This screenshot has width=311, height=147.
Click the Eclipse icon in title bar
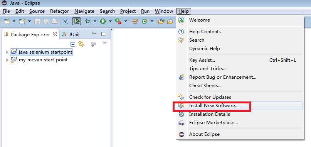tap(4, 3)
